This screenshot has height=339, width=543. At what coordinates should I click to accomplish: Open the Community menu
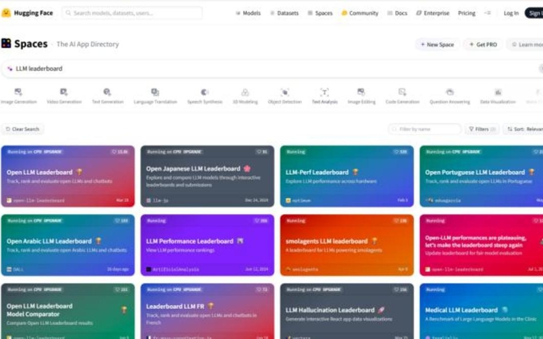360,13
